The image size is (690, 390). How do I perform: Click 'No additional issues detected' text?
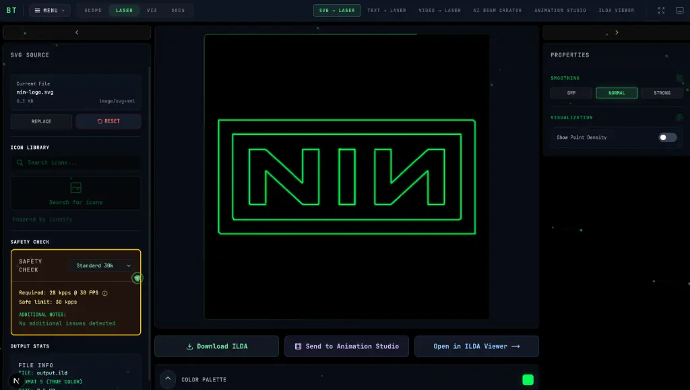tap(67, 323)
